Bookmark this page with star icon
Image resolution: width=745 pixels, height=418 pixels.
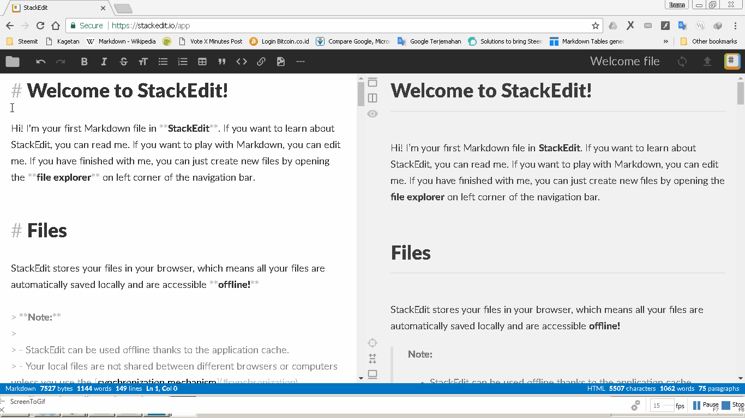[x=596, y=26]
